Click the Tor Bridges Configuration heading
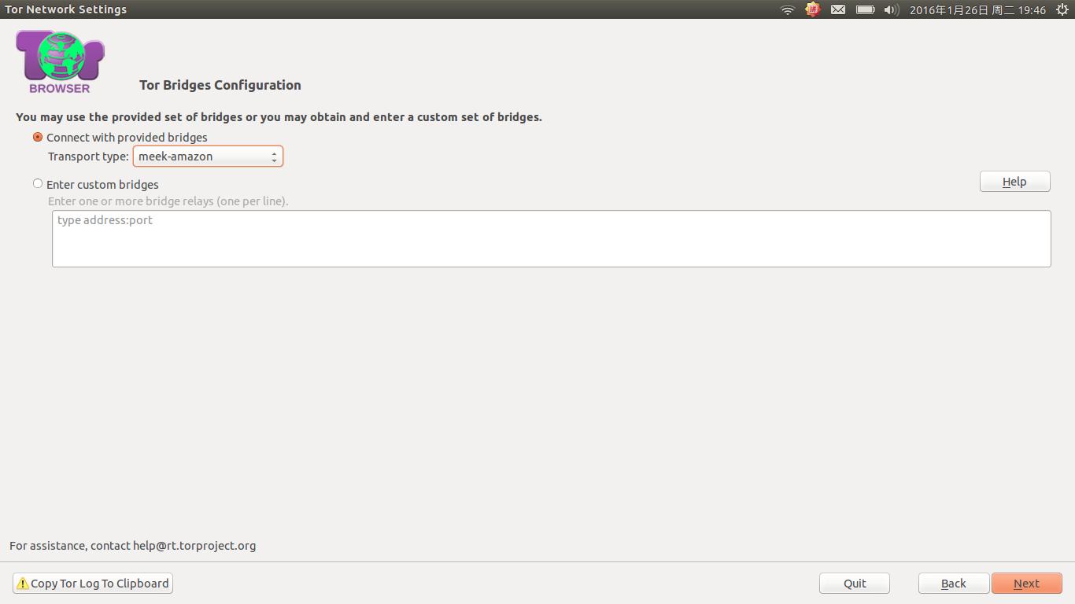Screen dimensions: 1075x604 [220, 85]
